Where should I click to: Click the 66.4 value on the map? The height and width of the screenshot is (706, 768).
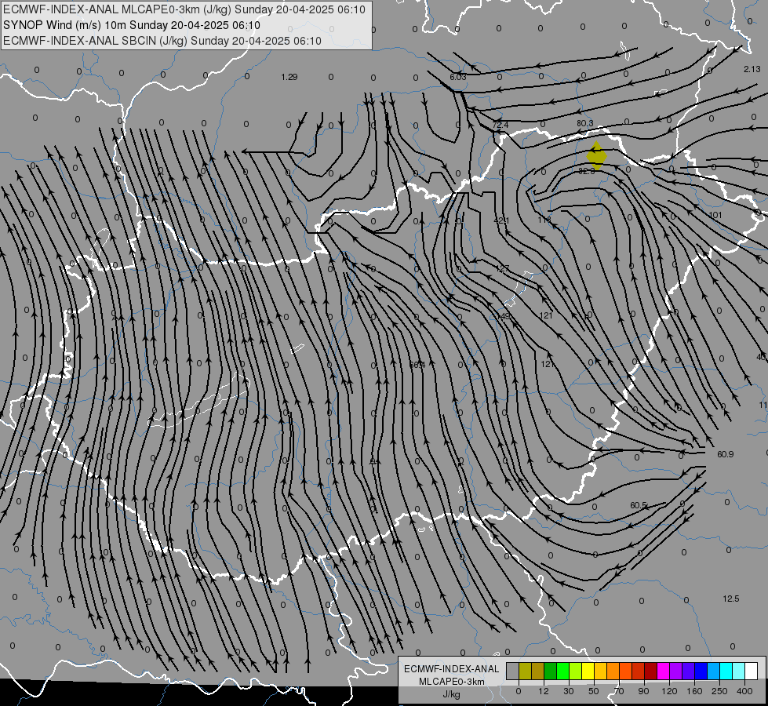click(417, 365)
